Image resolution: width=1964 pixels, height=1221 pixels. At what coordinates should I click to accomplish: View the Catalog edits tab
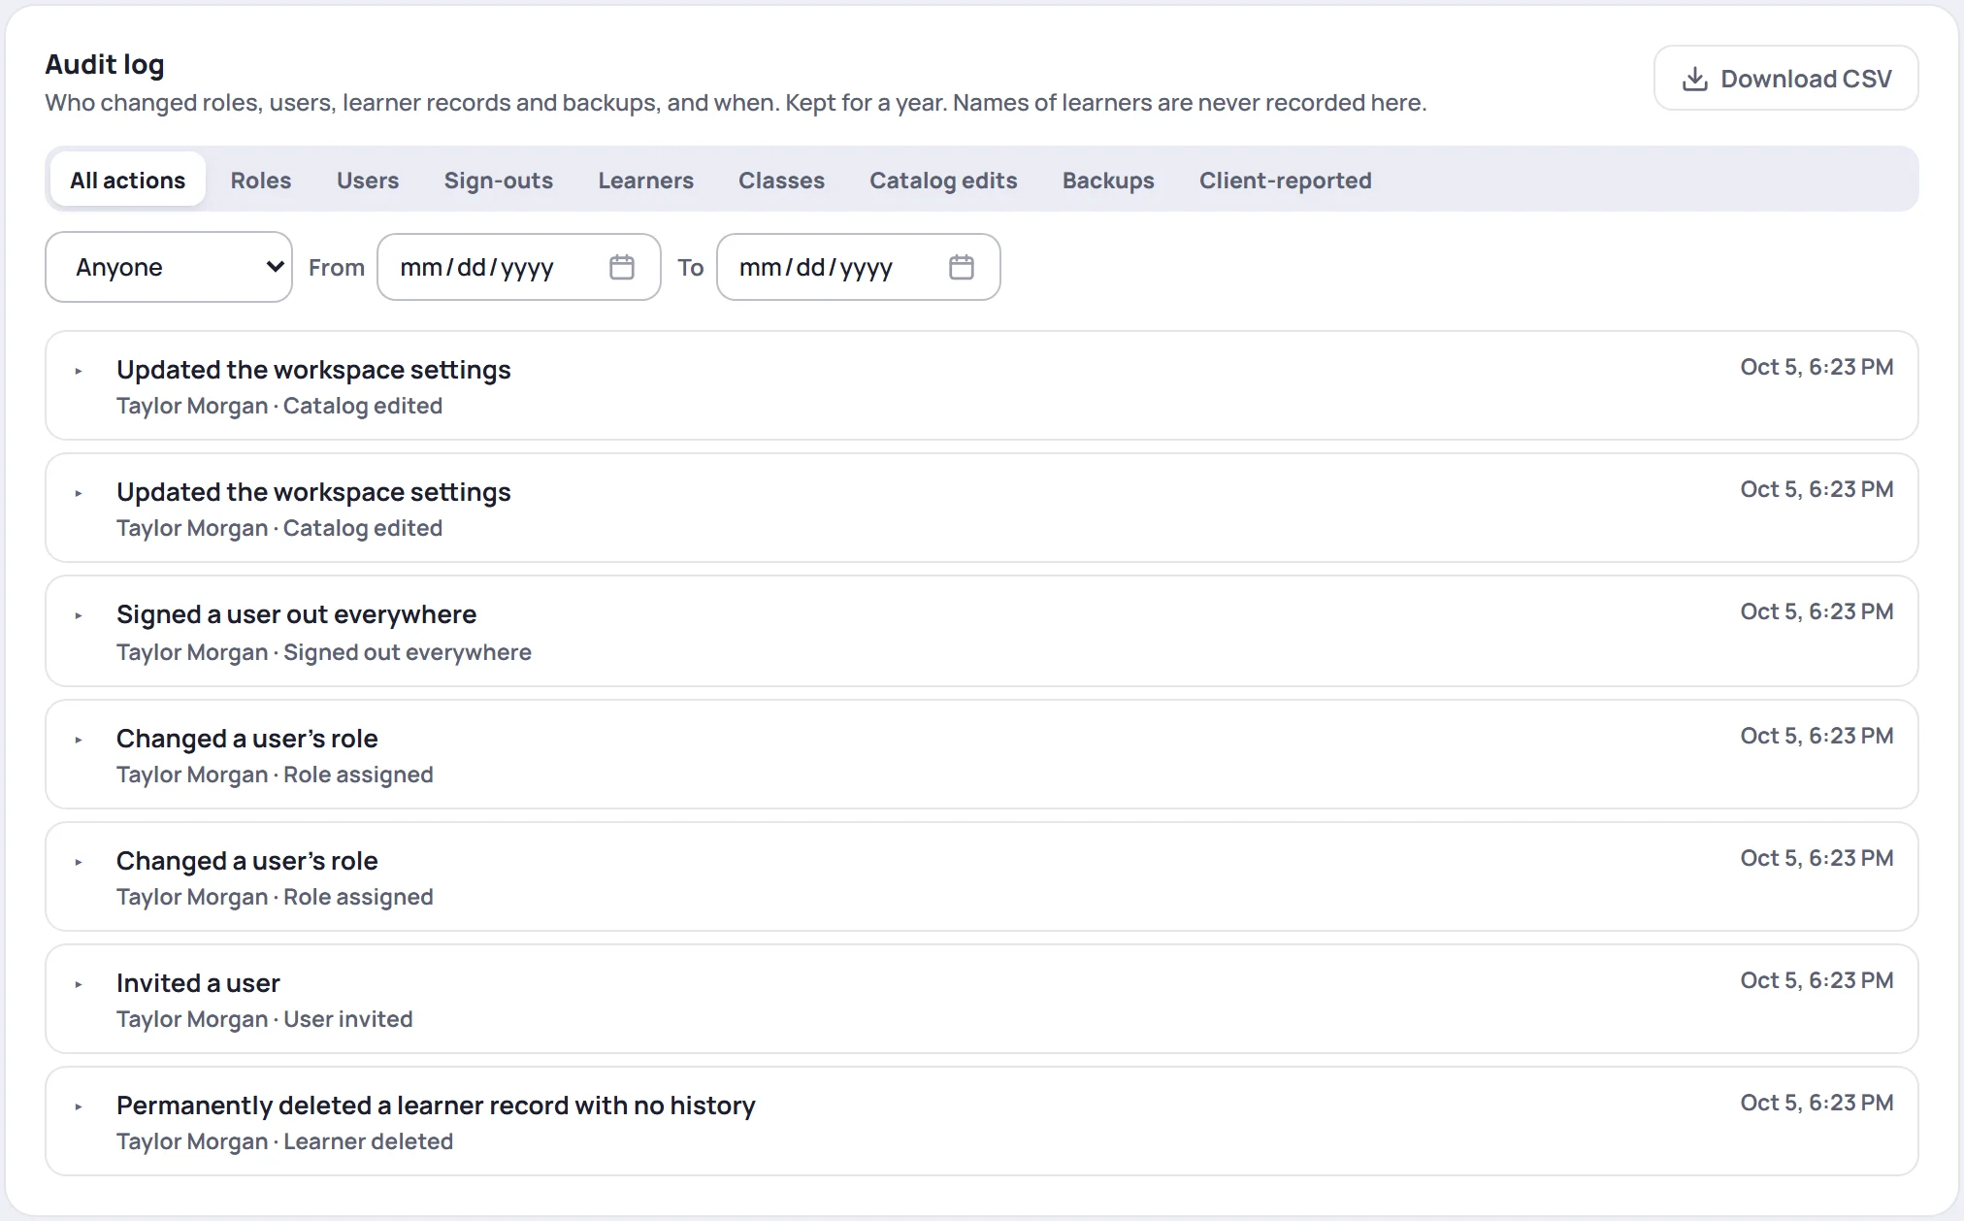943,180
